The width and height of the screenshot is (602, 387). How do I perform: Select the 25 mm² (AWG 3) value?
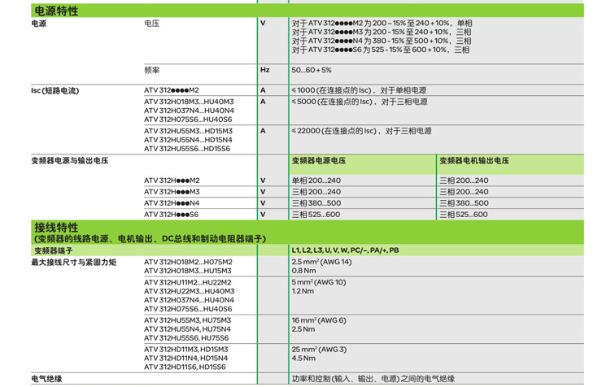pos(319,350)
